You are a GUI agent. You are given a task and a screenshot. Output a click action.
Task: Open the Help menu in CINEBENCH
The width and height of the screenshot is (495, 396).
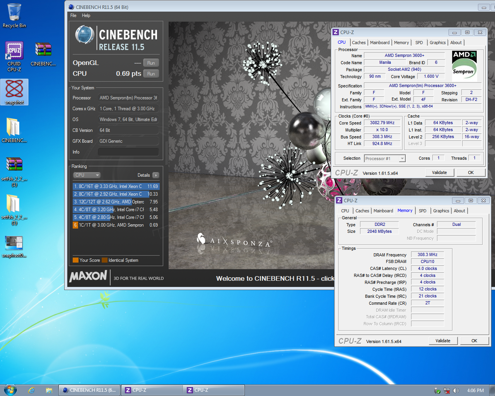pyautogui.click(x=86, y=15)
